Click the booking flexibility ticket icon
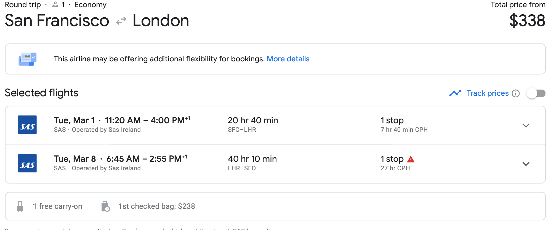Image resolution: width=559 pixels, height=230 pixels. [x=27, y=59]
